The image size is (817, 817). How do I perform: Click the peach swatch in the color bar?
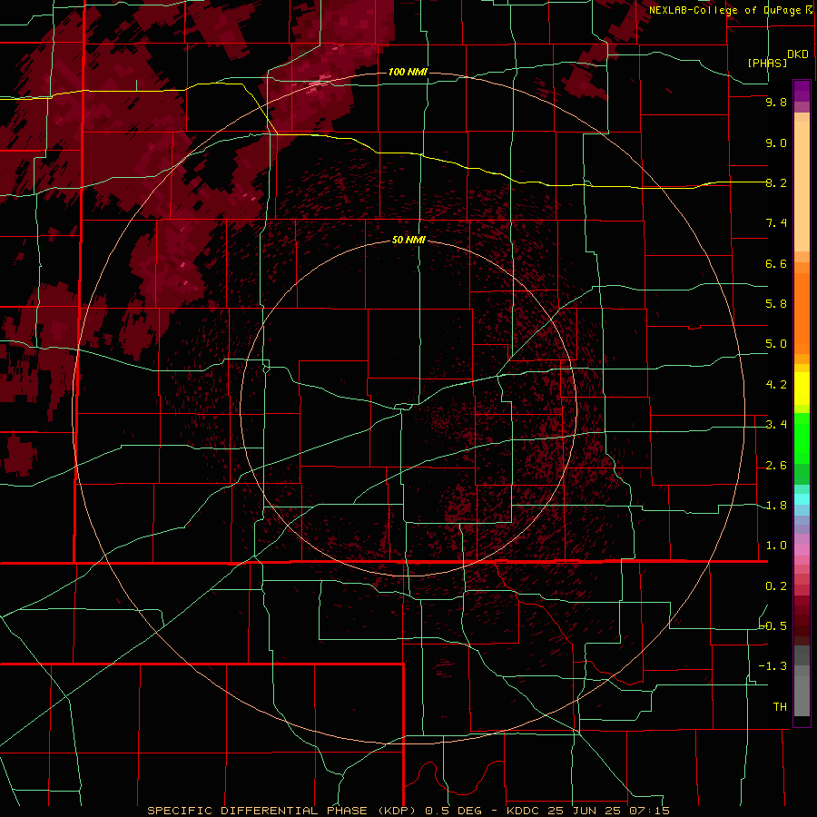(x=802, y=188)
